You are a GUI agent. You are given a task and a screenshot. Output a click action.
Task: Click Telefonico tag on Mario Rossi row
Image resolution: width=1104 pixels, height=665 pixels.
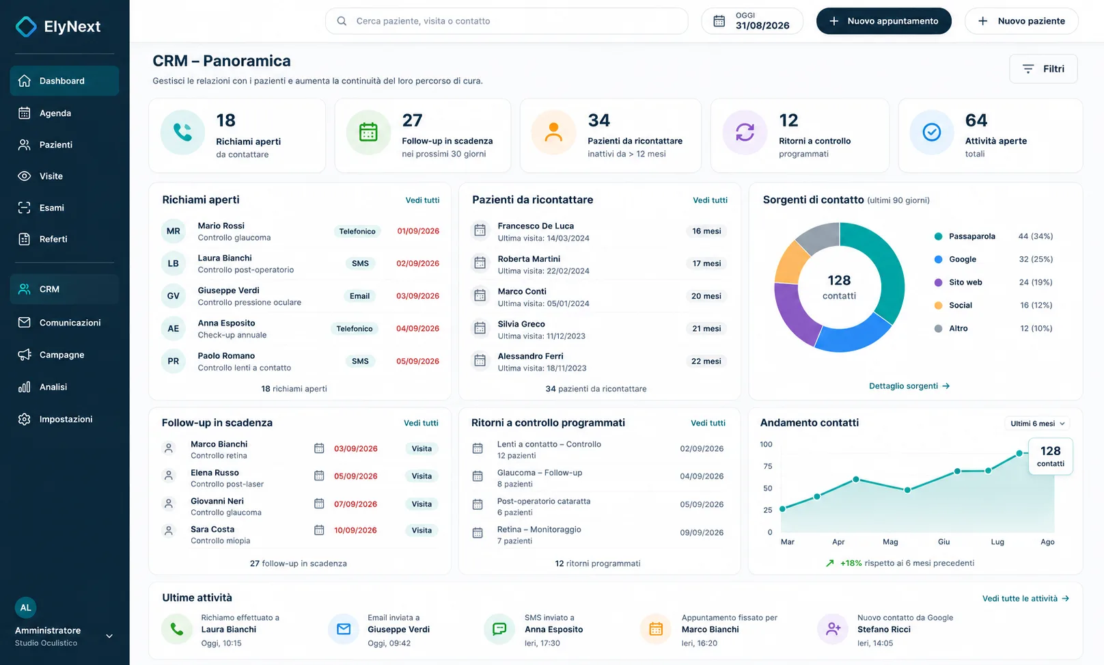click(357, 232)
